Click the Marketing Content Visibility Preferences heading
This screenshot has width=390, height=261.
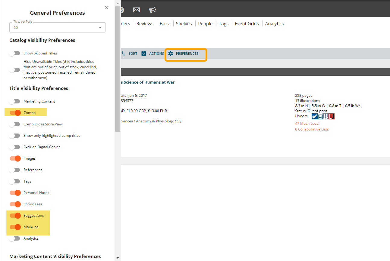coord(55,256)
